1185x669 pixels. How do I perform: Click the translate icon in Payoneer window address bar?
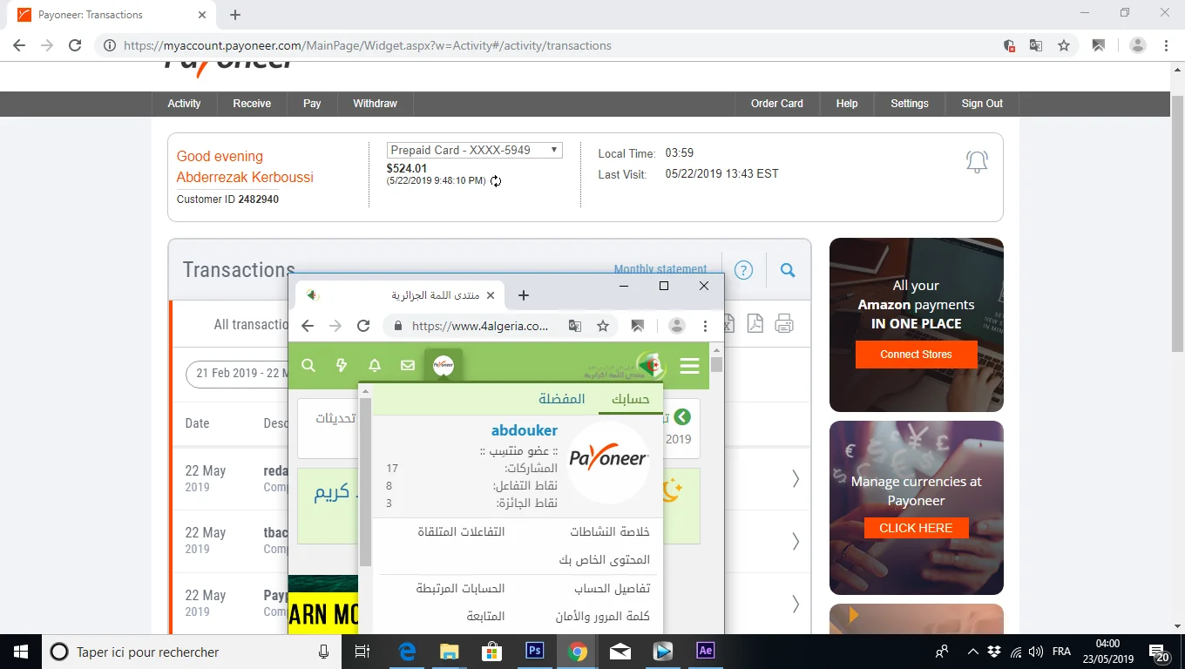point(1036,45)
